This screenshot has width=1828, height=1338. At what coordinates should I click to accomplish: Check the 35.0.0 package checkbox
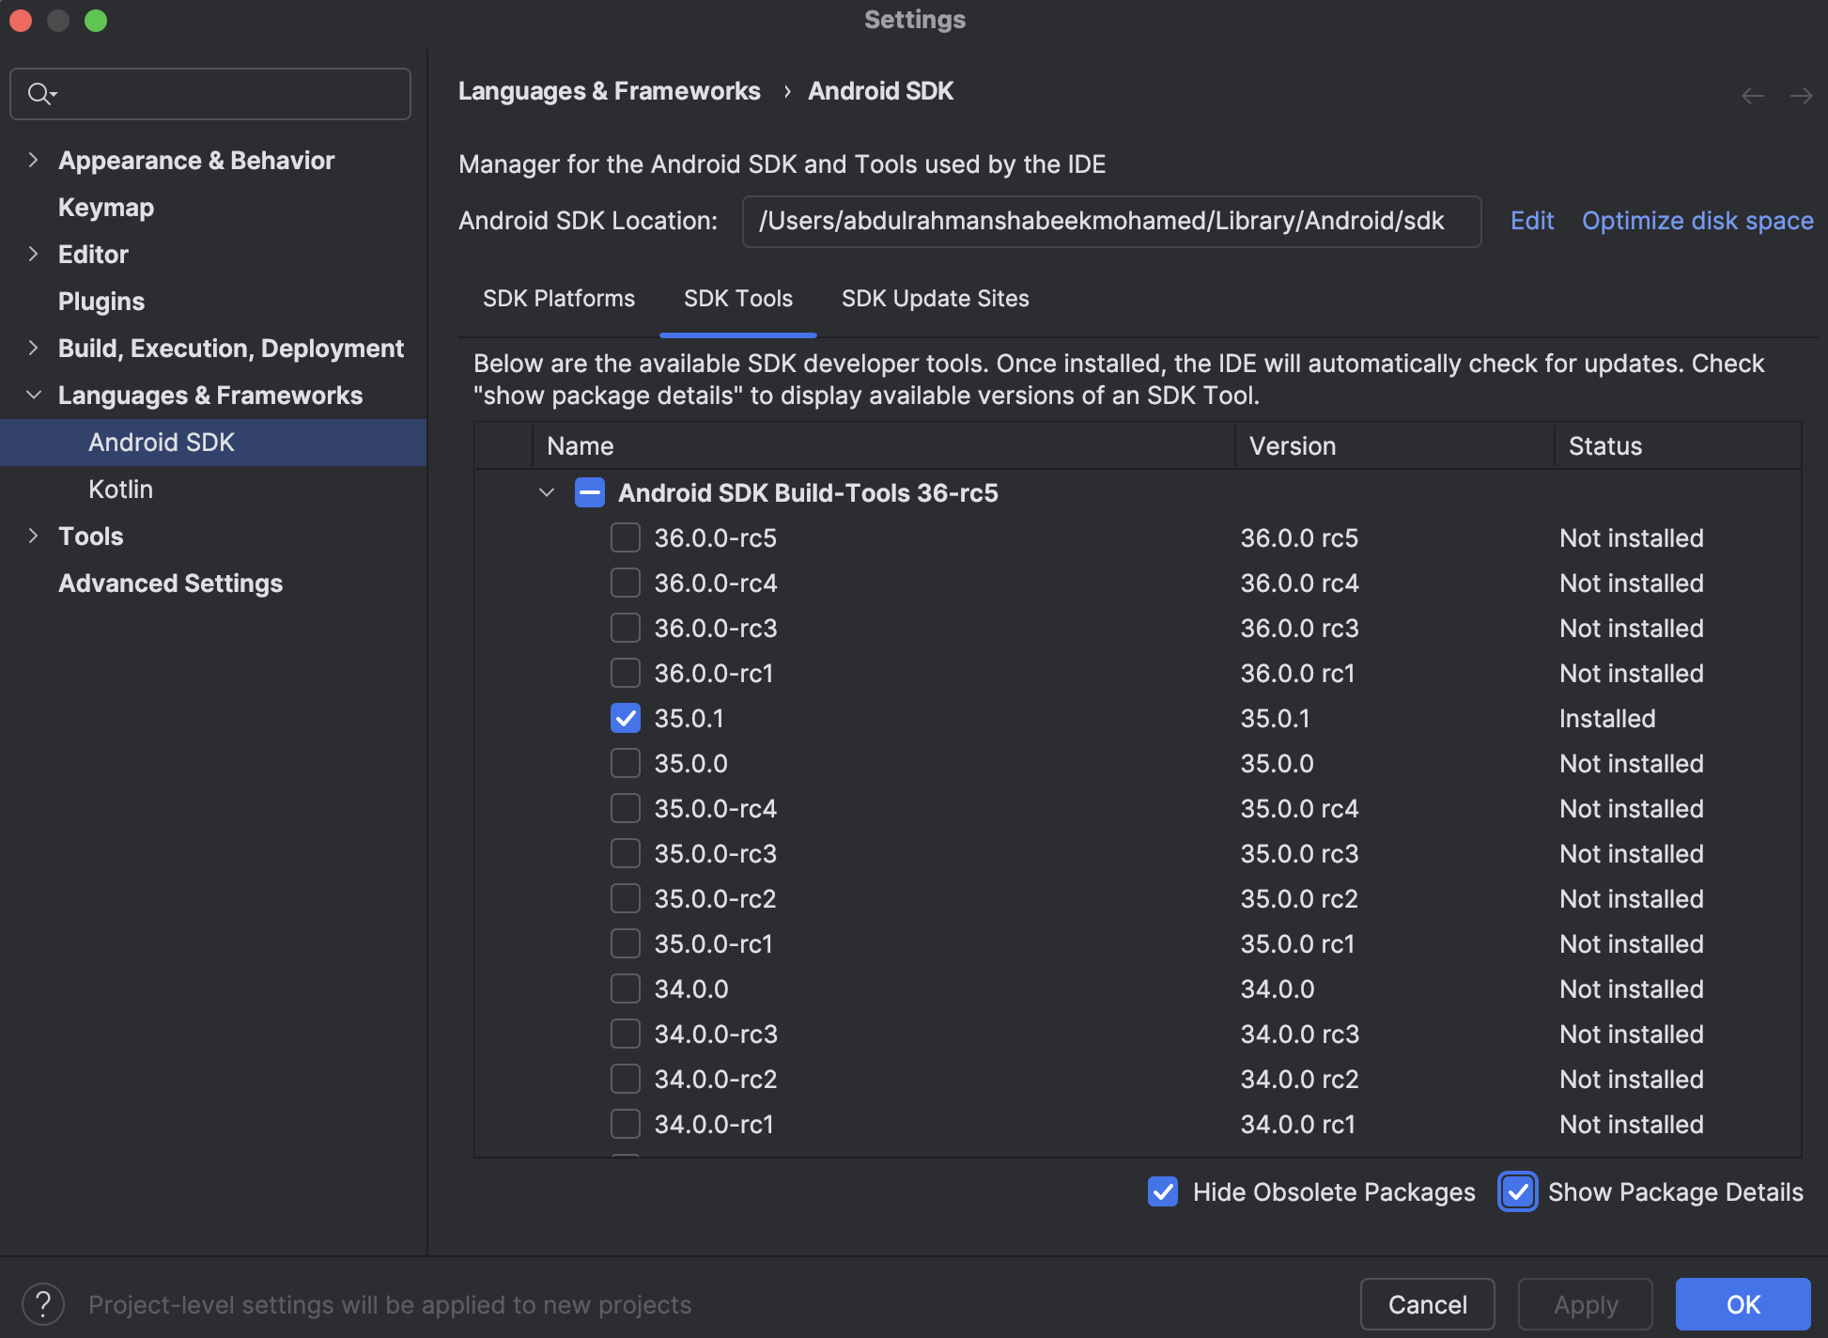626,763
